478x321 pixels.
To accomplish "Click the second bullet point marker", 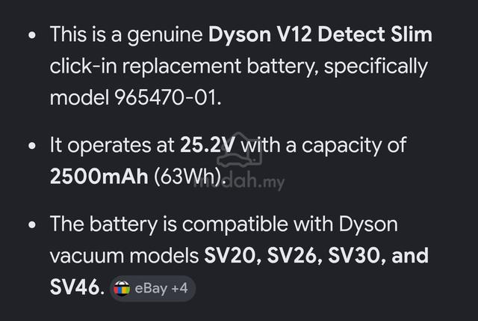I will pos(32,145).
